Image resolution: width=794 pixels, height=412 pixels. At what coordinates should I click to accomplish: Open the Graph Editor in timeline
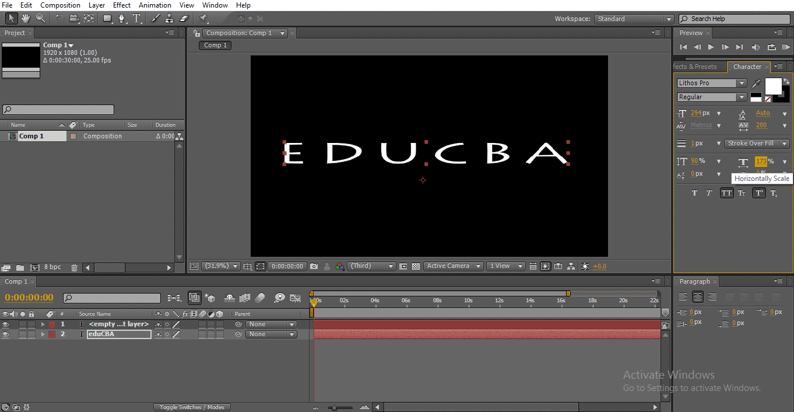pyautogui.click(x=295, y=298)
